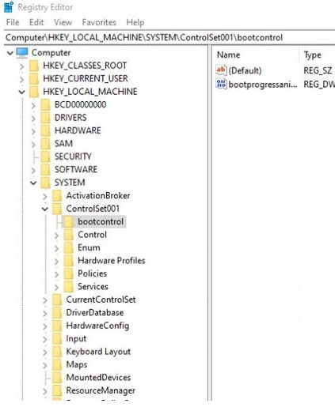Expand the Control subkey
The width and height of the screenshot is (335, 407).
pyautogui.click(x=56, y=236)
